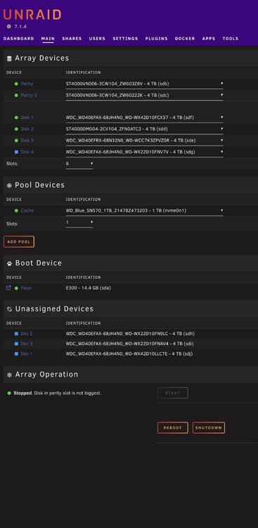The height and width of the screenshot is (528, 258).
Task: Click the blue status square for Disk 4
Action: tap(16, 152)
